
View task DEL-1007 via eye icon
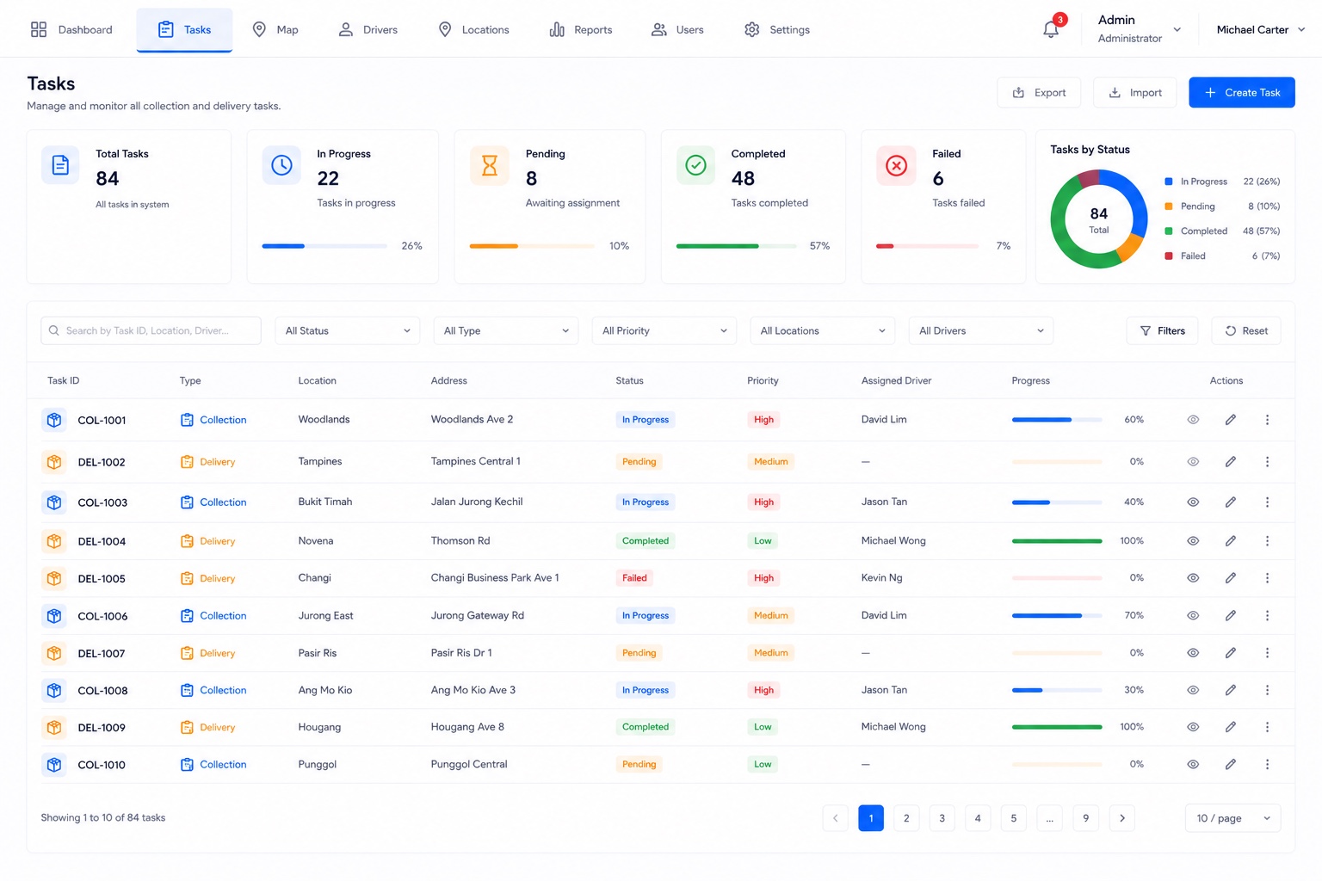point(1193,653)
